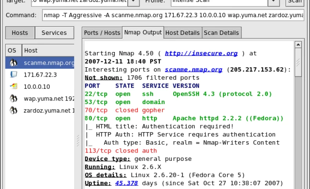
Task: Select host wap.yuma.net in the list
Action: coord(40,98)
